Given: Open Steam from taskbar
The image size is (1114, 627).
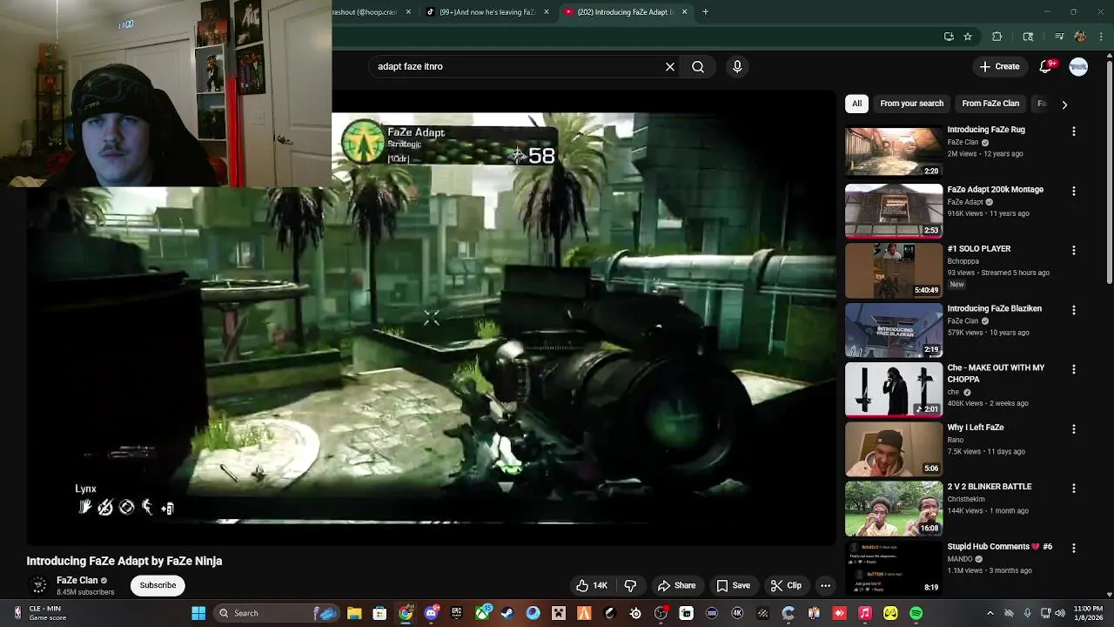Looking at the screenshot, I should click(507, 613).
